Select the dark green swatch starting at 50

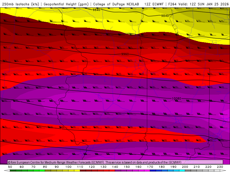pos(13,171)
